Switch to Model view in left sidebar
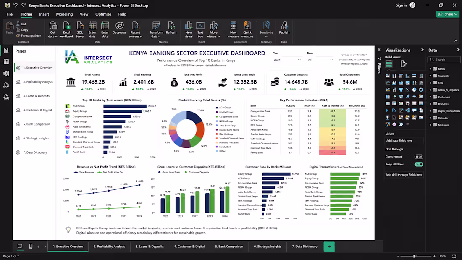Screen dimensions: 462x260 [x=6, y=74]
